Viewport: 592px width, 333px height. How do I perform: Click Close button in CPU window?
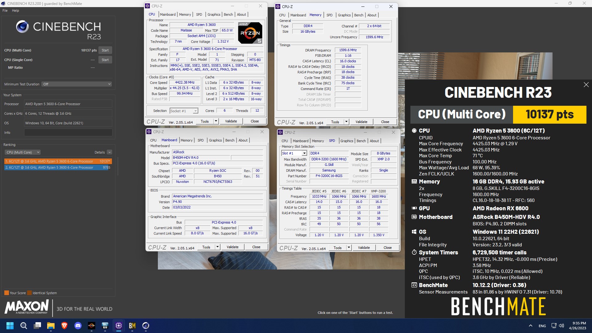255,121
